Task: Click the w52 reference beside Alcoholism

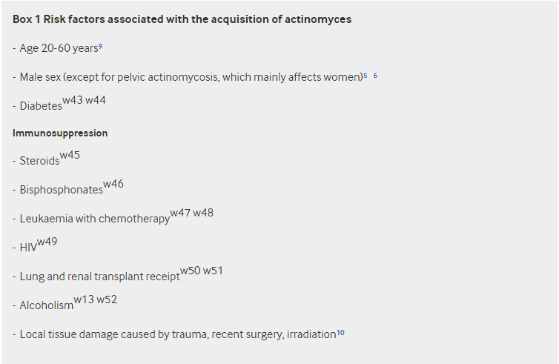Action: point(107,300)
